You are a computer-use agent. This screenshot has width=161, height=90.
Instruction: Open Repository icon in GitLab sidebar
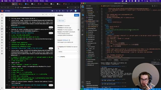2,20
